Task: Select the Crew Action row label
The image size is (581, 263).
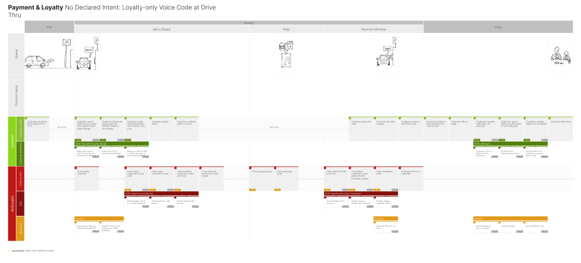Action: click(x=20, y=179)
